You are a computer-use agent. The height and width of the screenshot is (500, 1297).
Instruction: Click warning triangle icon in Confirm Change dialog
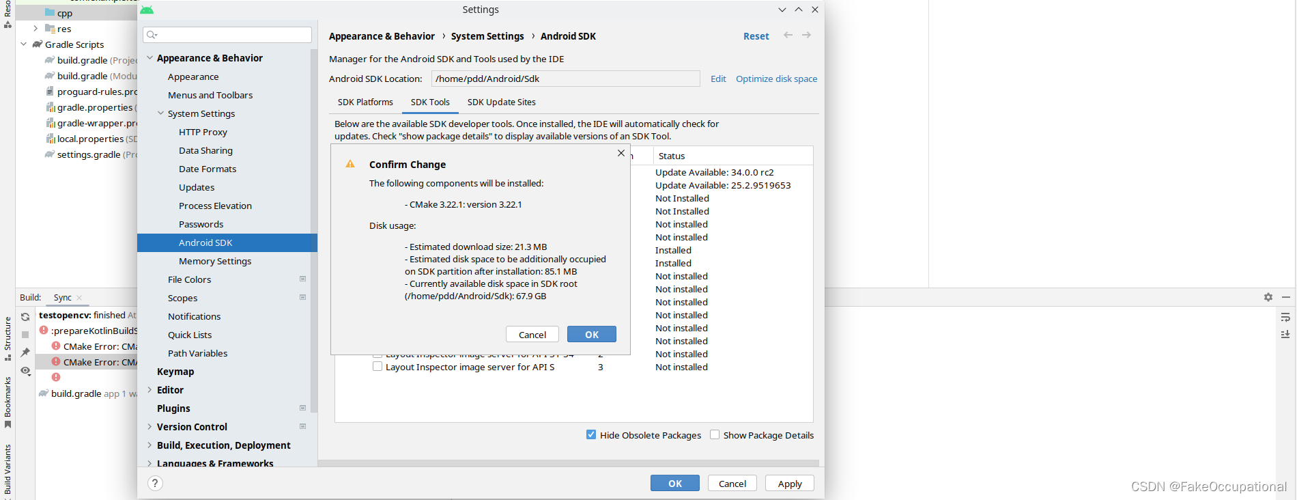pyautogui.click(x=350, y=164)
